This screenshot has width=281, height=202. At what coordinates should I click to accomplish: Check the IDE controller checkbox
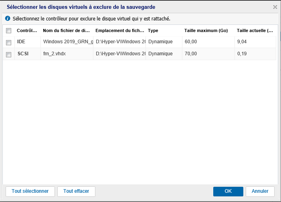click(8, 42)
